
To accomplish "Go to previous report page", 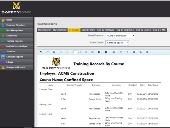I will click(67, 52).
